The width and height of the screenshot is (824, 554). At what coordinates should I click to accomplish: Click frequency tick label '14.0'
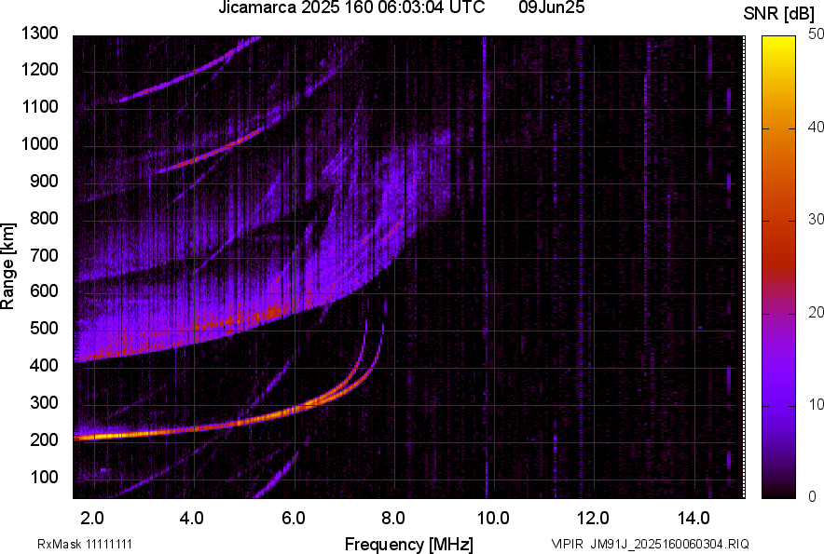[694, 519]
